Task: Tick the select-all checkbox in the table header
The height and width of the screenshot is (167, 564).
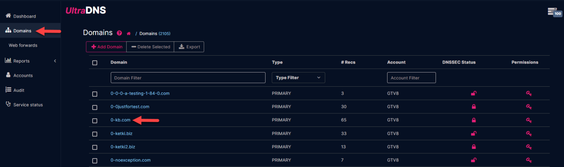Action: [x=95, y=63]
